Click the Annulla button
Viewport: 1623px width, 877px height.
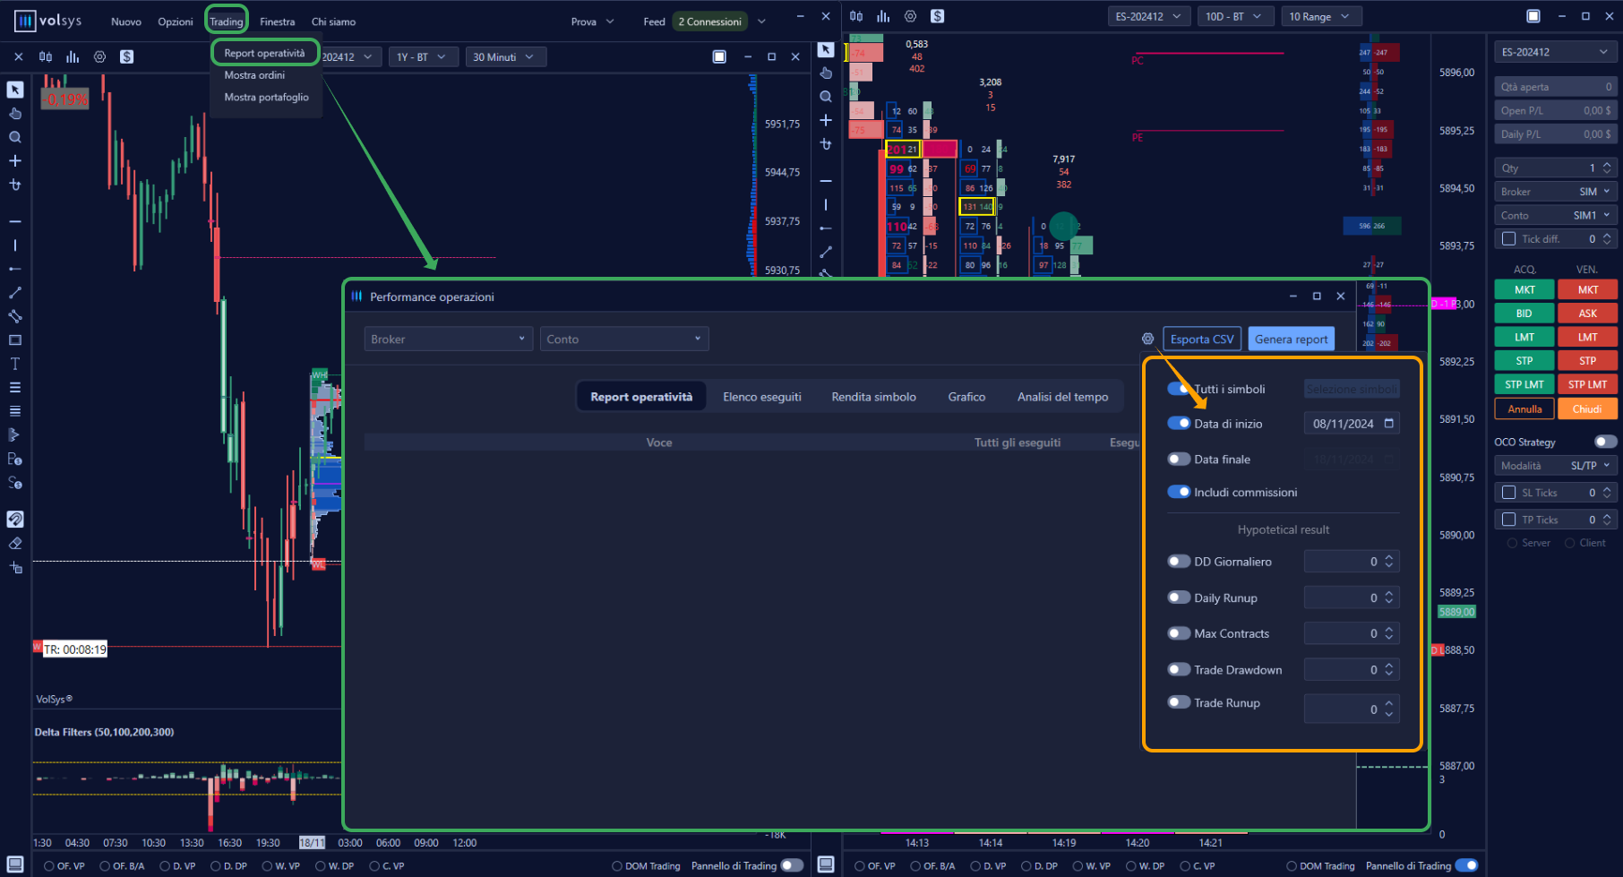(x=1524, y=408)
